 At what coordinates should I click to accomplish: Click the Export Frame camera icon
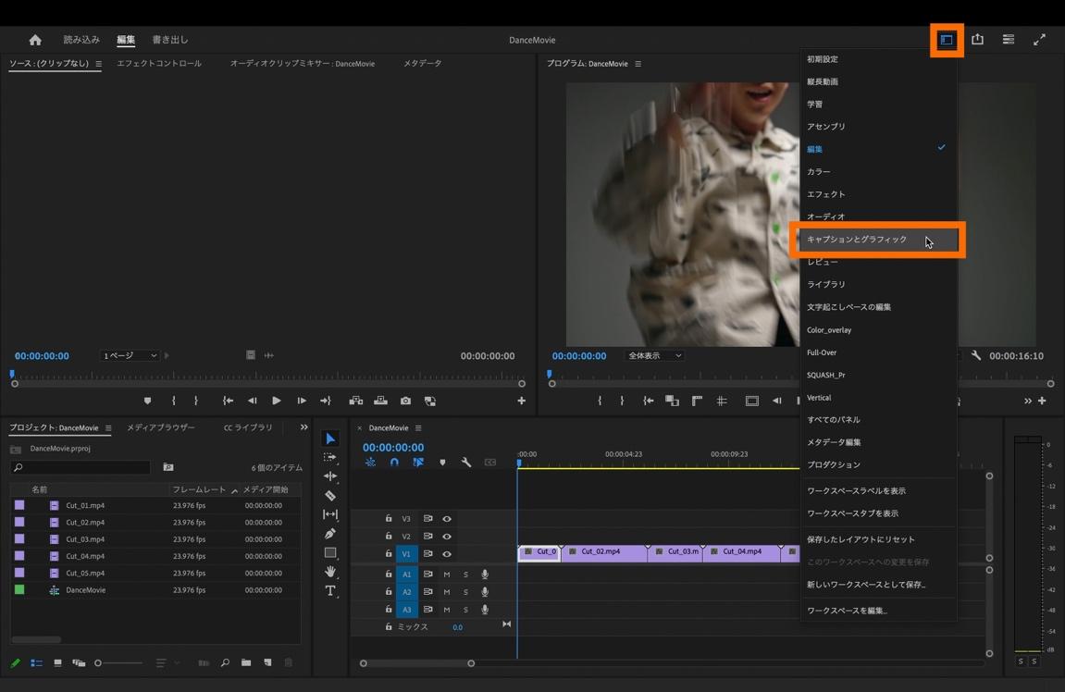click(405, 401)
